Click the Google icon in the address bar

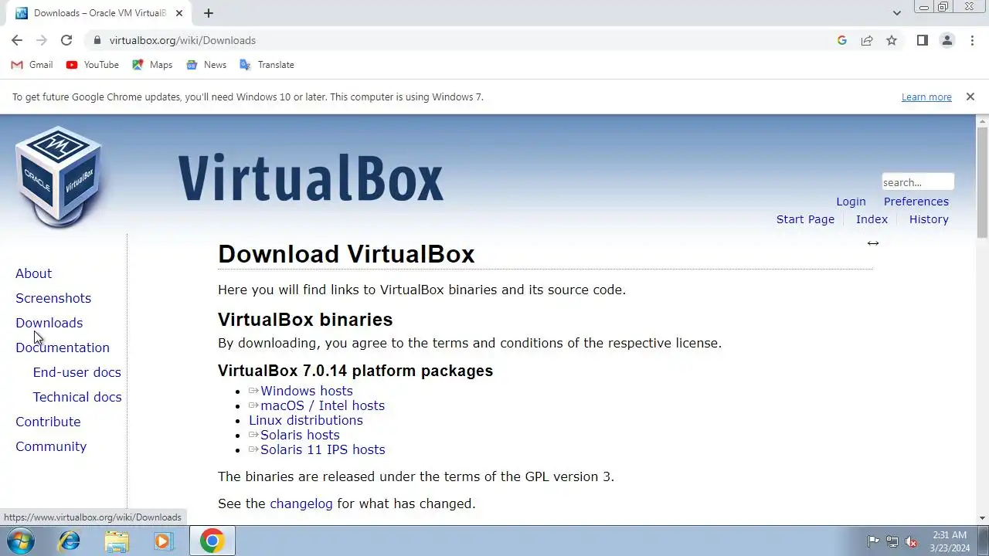point(842,40)
